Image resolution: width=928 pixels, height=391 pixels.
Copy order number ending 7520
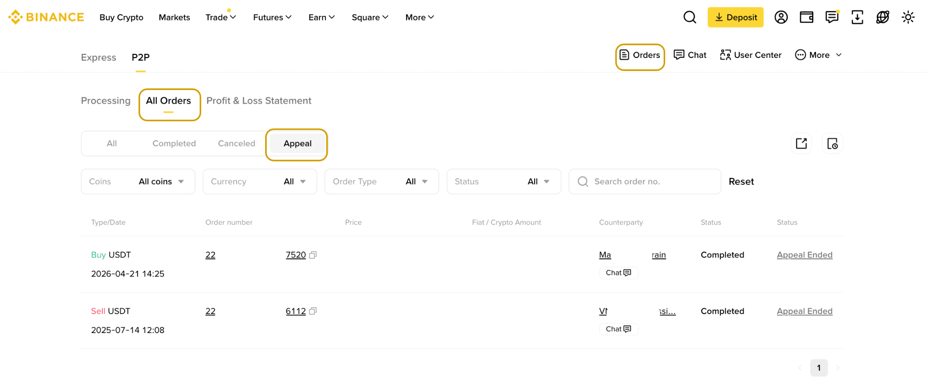313,255
